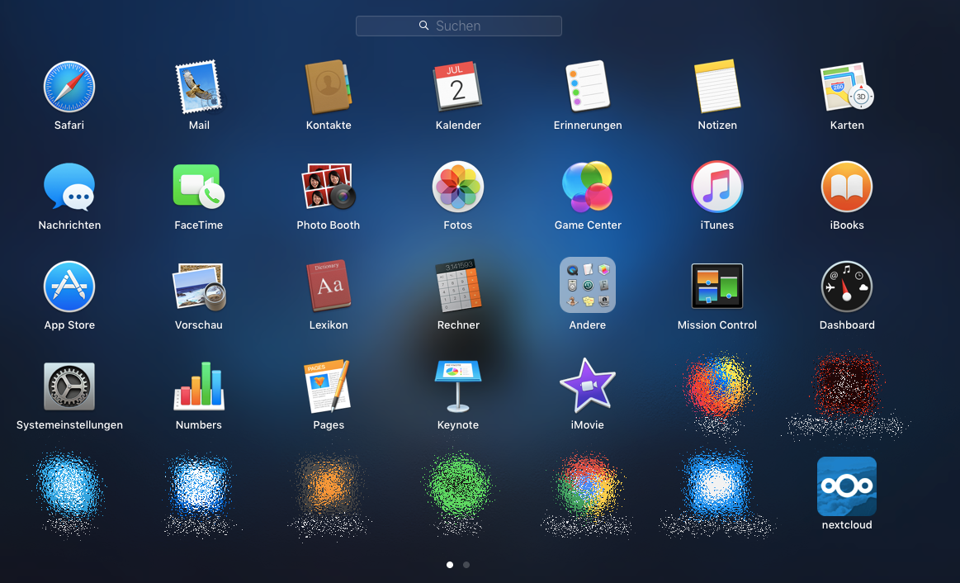Screen dimensions: 960x583
Task: Open the iBooks app
Action: coord(847,187)
